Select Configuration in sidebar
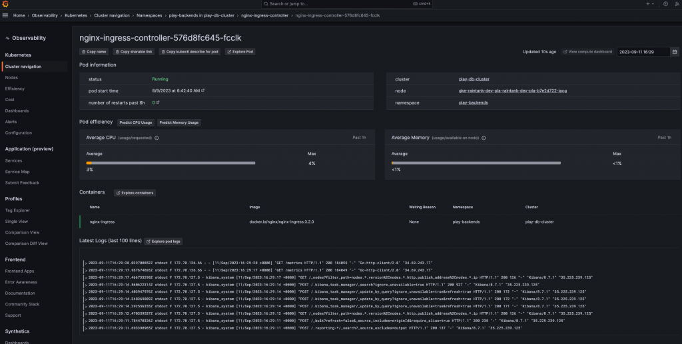Viewport: 682px width, 344px height. [x=18, y=133]
